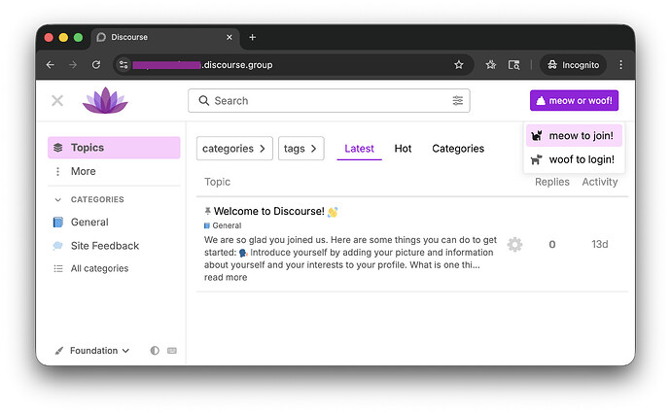671x413 pixels.
Task: Click the site info icon in address bar
Action: pyautogui.click(x=124, y=65)
